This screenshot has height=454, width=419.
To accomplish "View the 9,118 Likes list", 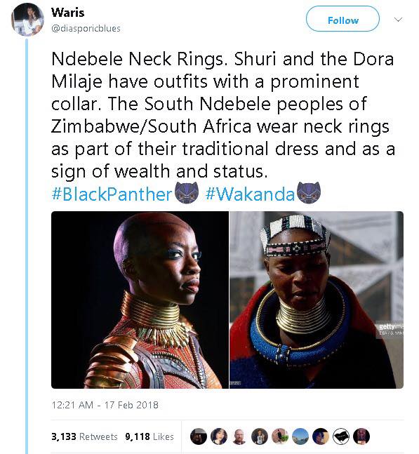I will coord(149,436).
